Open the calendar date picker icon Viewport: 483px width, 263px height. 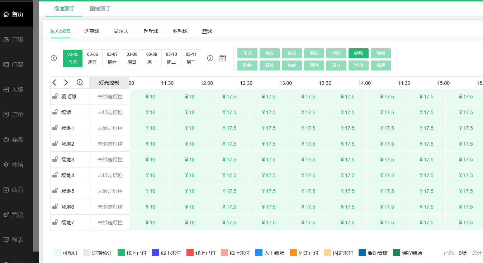pyautogui.click(x=223, y=58)
